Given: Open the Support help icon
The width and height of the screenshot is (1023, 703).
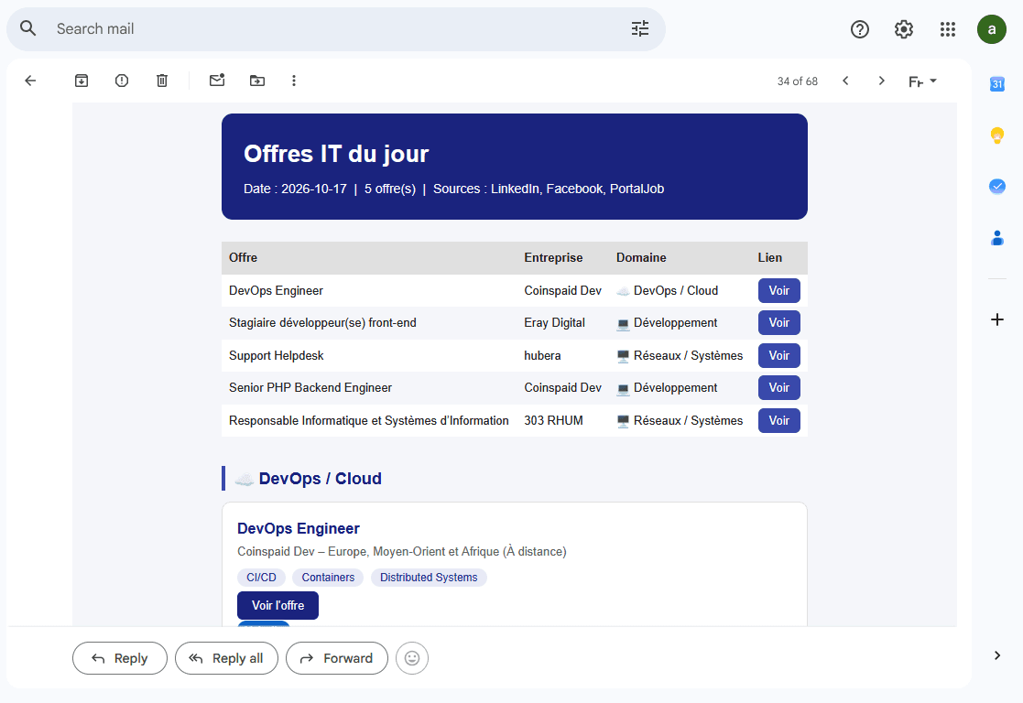Looking at the screenshot, I should click(860, 29).
